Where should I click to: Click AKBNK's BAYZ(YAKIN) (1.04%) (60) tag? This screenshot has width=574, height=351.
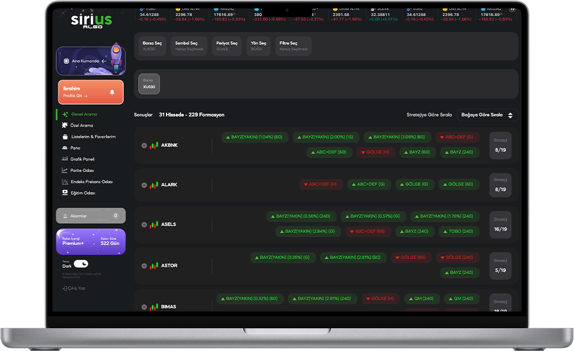click(x=255, y=137)
